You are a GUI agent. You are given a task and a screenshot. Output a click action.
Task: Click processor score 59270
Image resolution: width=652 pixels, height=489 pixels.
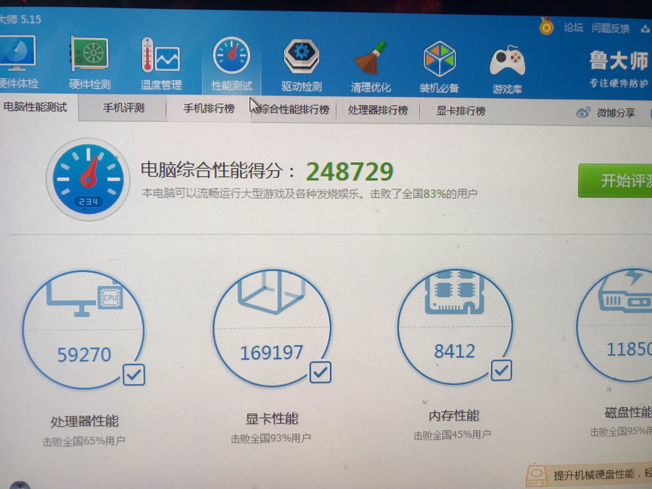[84, 355]
